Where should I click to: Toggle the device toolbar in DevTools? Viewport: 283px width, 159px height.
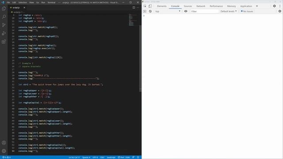tap(150, 6)
